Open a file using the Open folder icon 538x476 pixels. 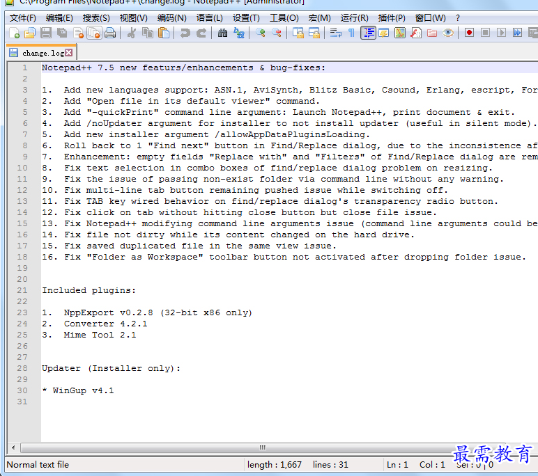30,33
